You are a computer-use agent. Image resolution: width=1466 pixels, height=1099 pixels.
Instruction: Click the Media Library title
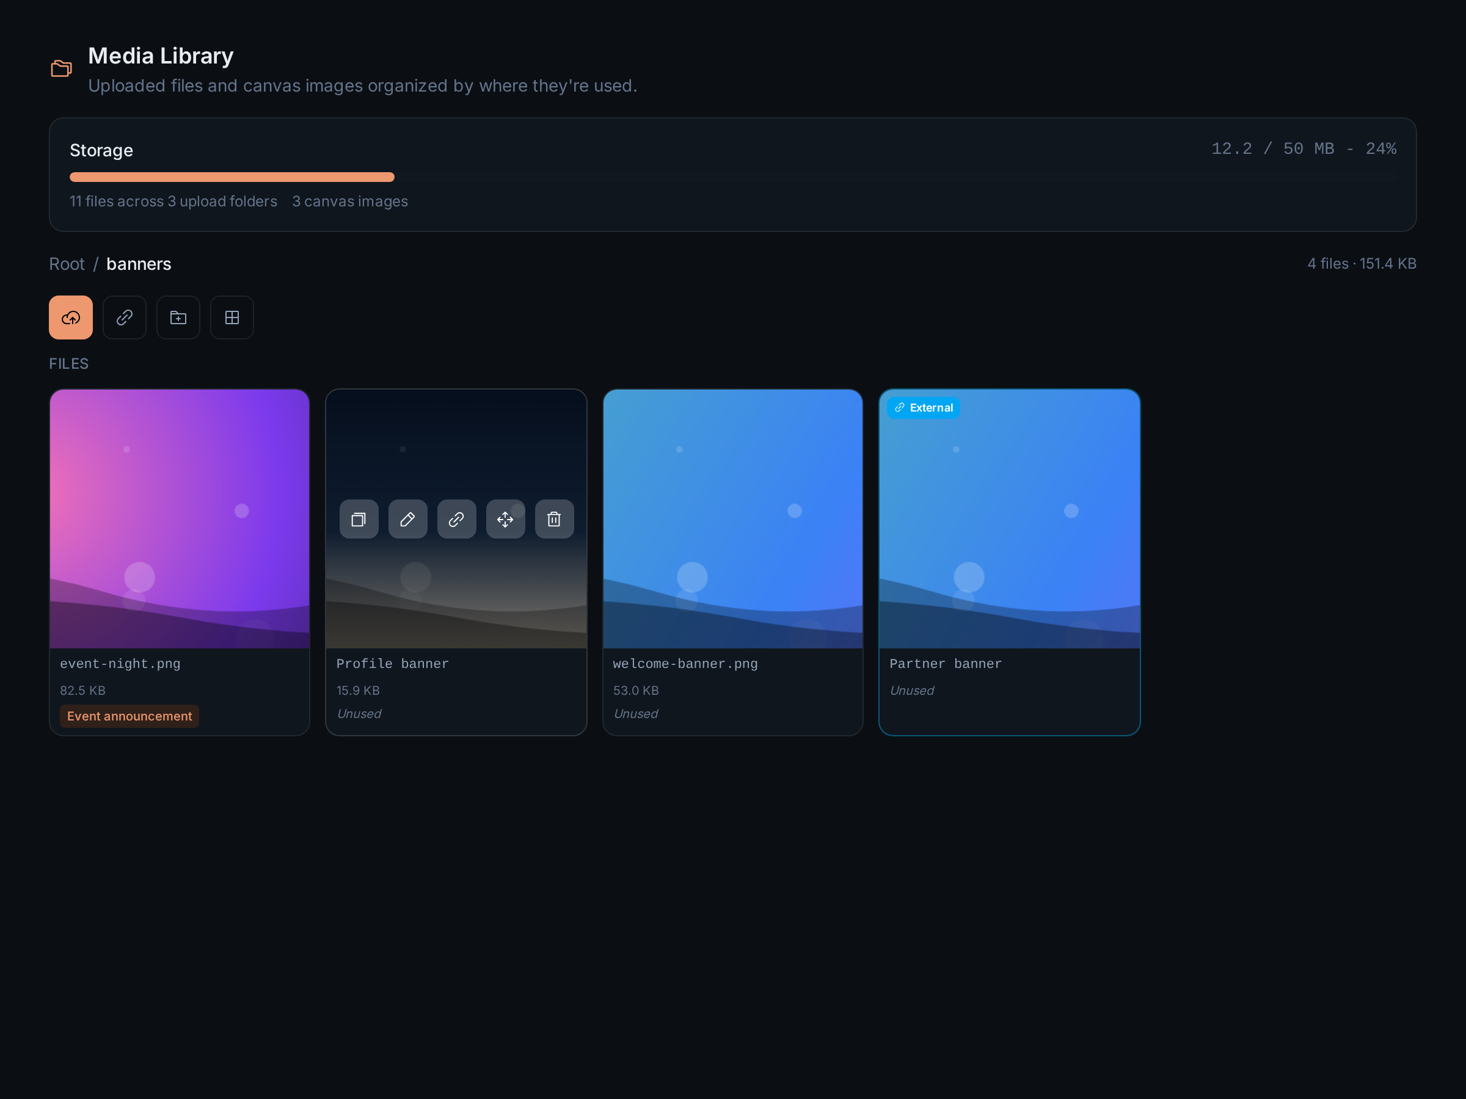pyautogui.click(x=161, y=56)
